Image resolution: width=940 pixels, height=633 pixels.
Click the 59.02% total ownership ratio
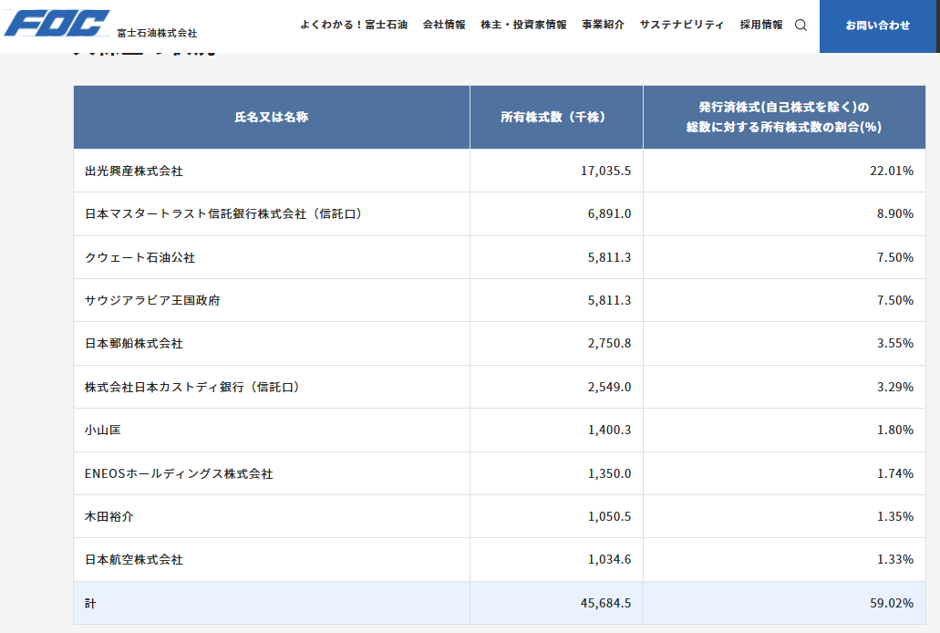(892, 603)
